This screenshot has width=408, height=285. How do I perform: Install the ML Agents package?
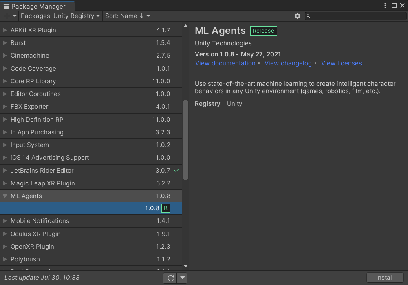[385, 277]
